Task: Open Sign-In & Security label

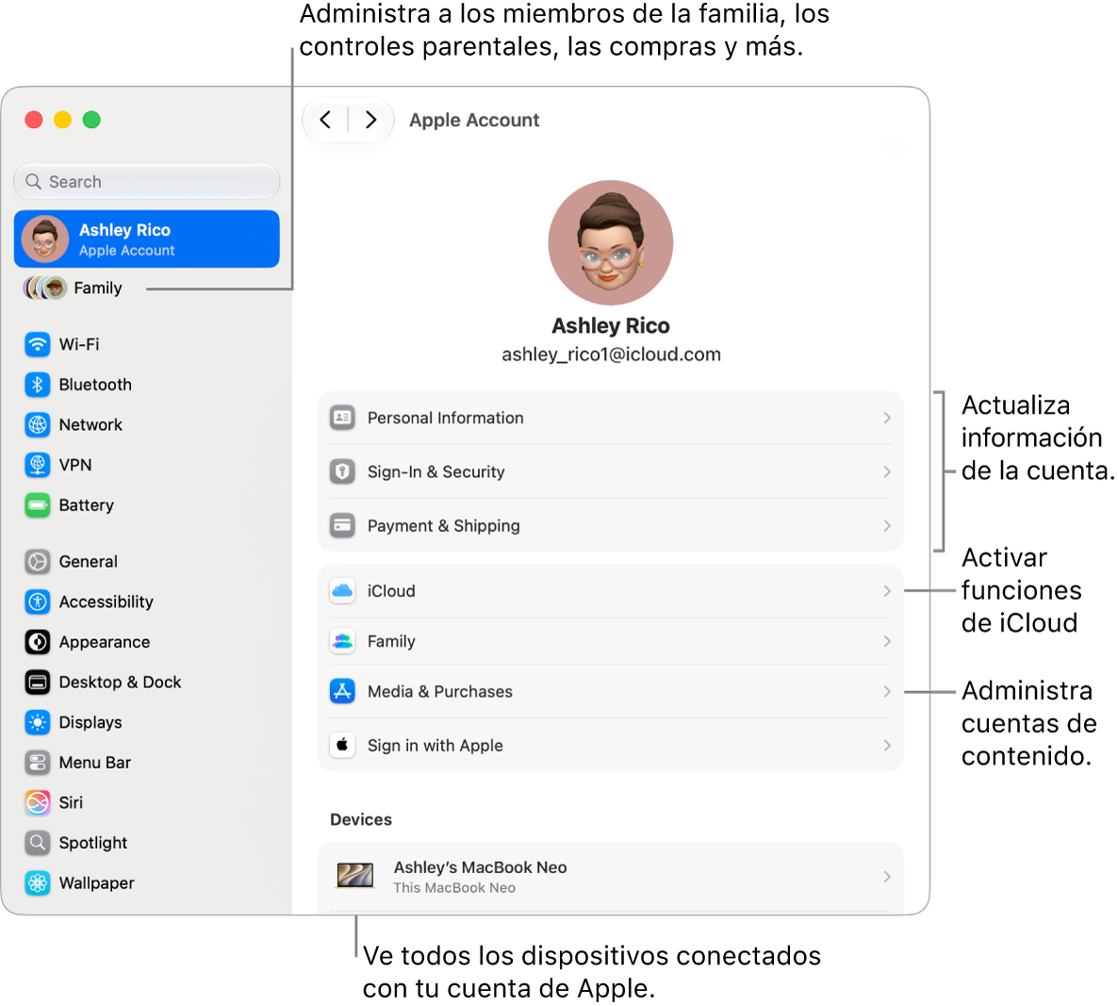Action: [x=436, y=472]
